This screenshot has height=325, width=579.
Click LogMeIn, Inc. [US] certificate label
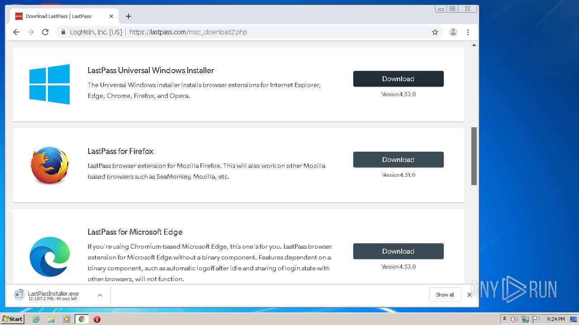(x=96, y=32)
